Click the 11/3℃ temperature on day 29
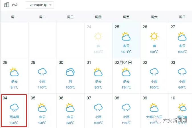Image resolution: width=192 pixels, height=128 pixels. 42,87
